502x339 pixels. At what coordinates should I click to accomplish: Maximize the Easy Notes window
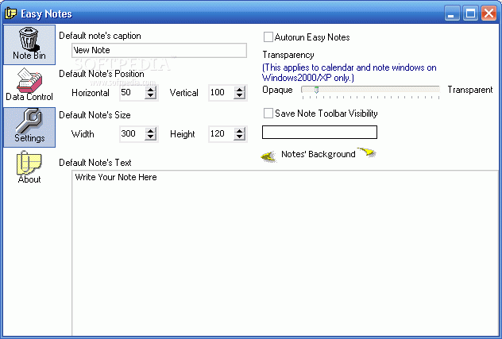(470, 13)
